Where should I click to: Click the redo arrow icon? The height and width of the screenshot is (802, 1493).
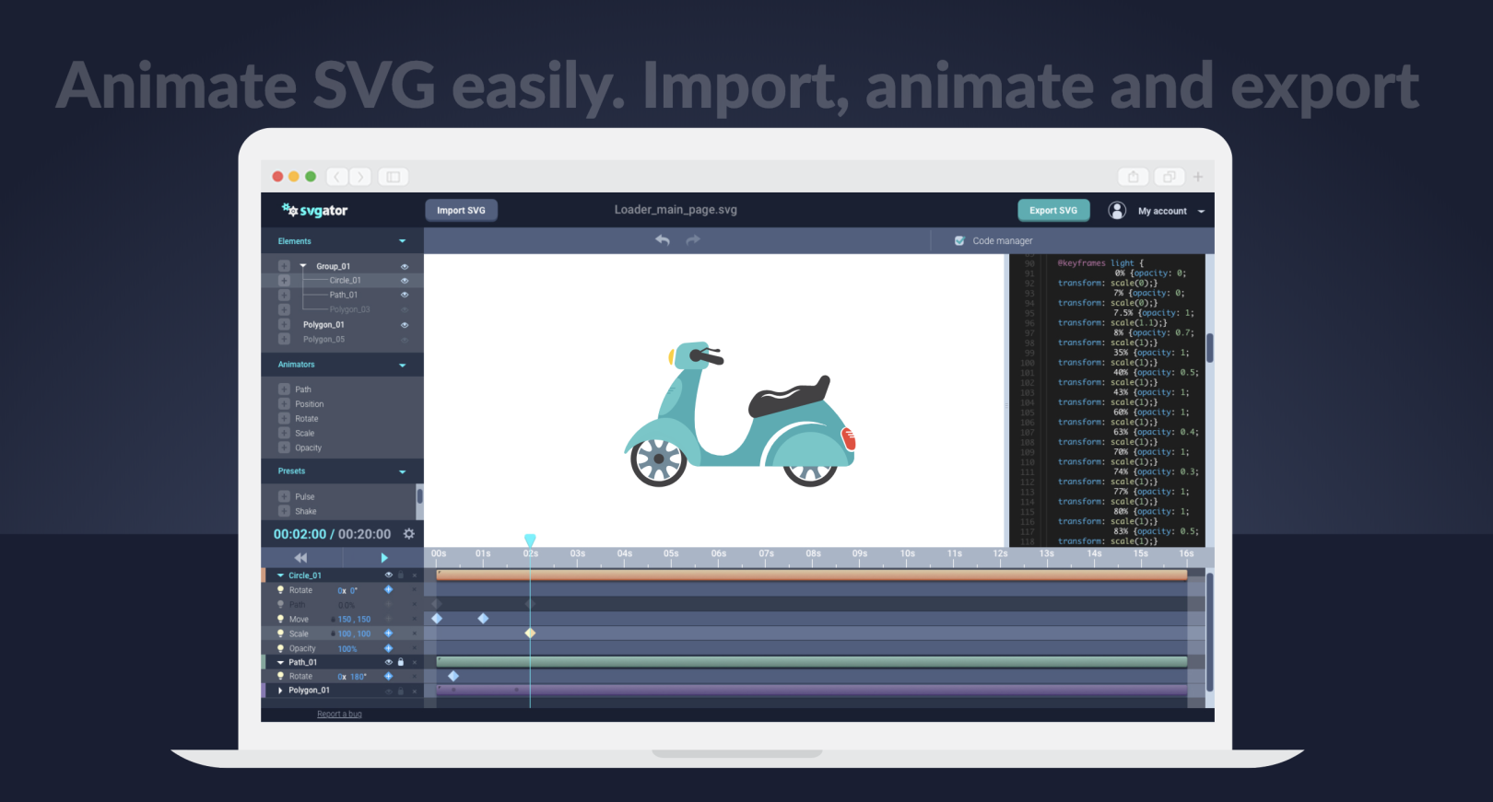coord(693,240)
